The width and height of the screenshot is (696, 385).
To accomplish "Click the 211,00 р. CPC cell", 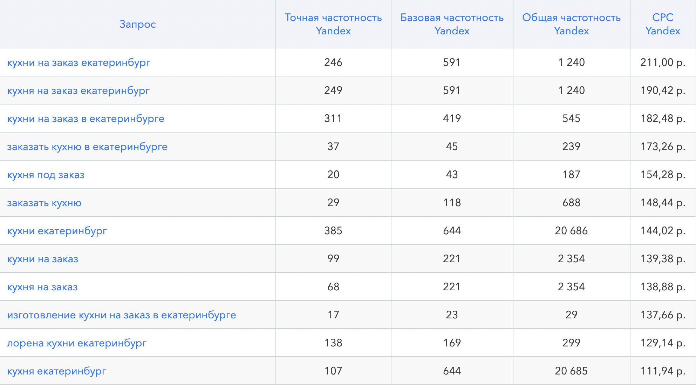I will pyautogui.click(x=662, y=62).
